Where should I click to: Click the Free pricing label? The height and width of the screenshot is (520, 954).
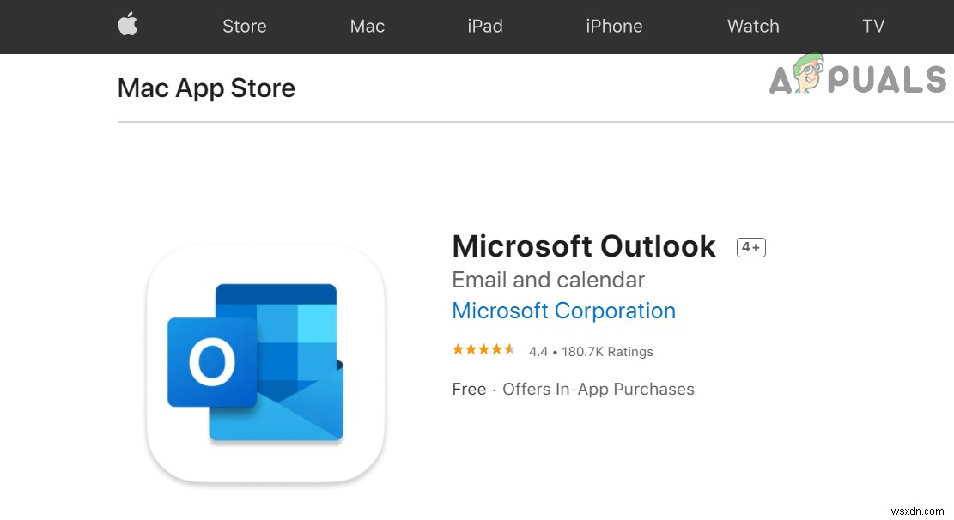(x=469, y=389)
